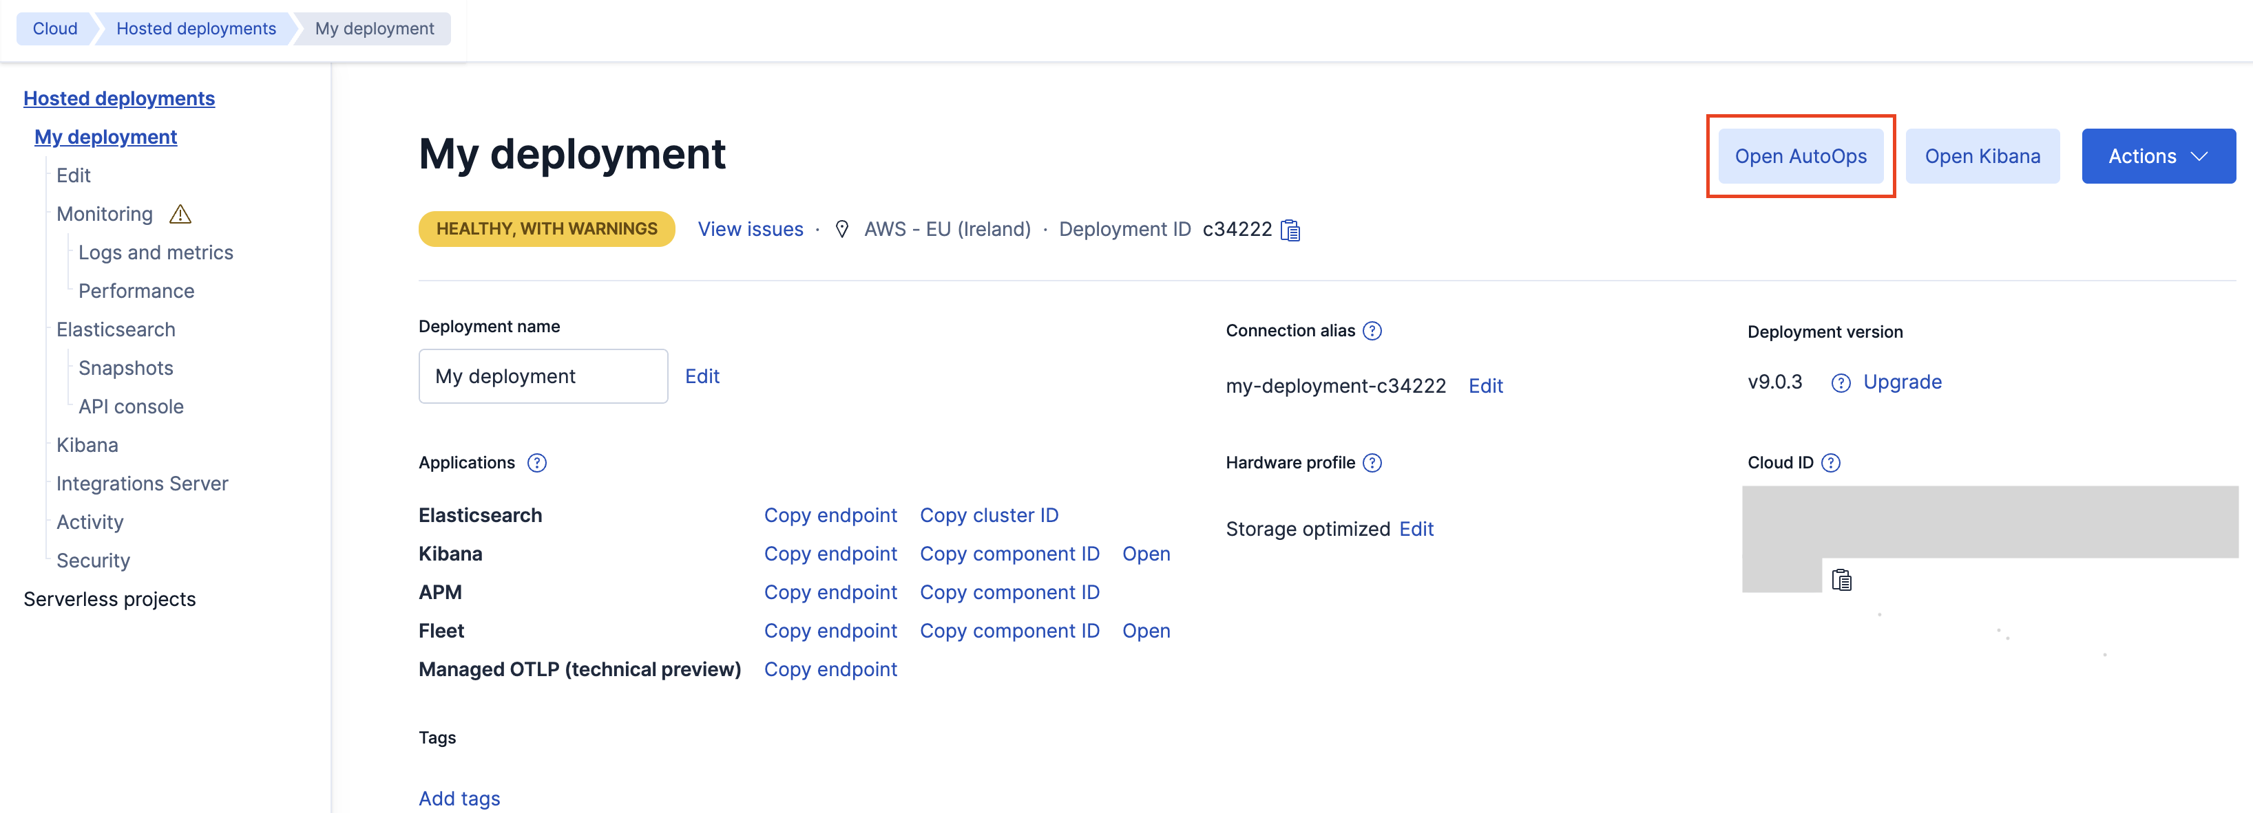This screenshot has height=813, width=2253.
Task: Click the location pin icon near AWS region
Action: pos(841,229)
